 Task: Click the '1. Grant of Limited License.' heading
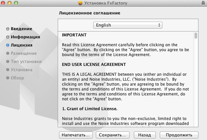90,109
